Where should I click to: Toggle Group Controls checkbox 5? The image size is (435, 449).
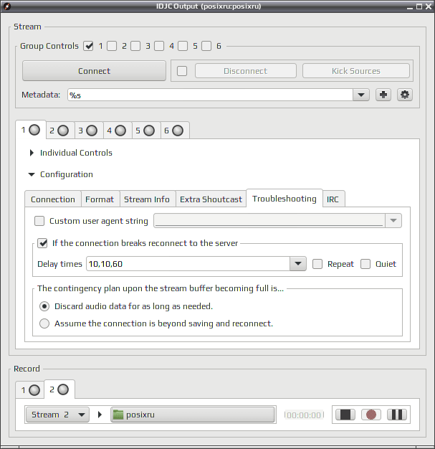click(x=183, y=46)
